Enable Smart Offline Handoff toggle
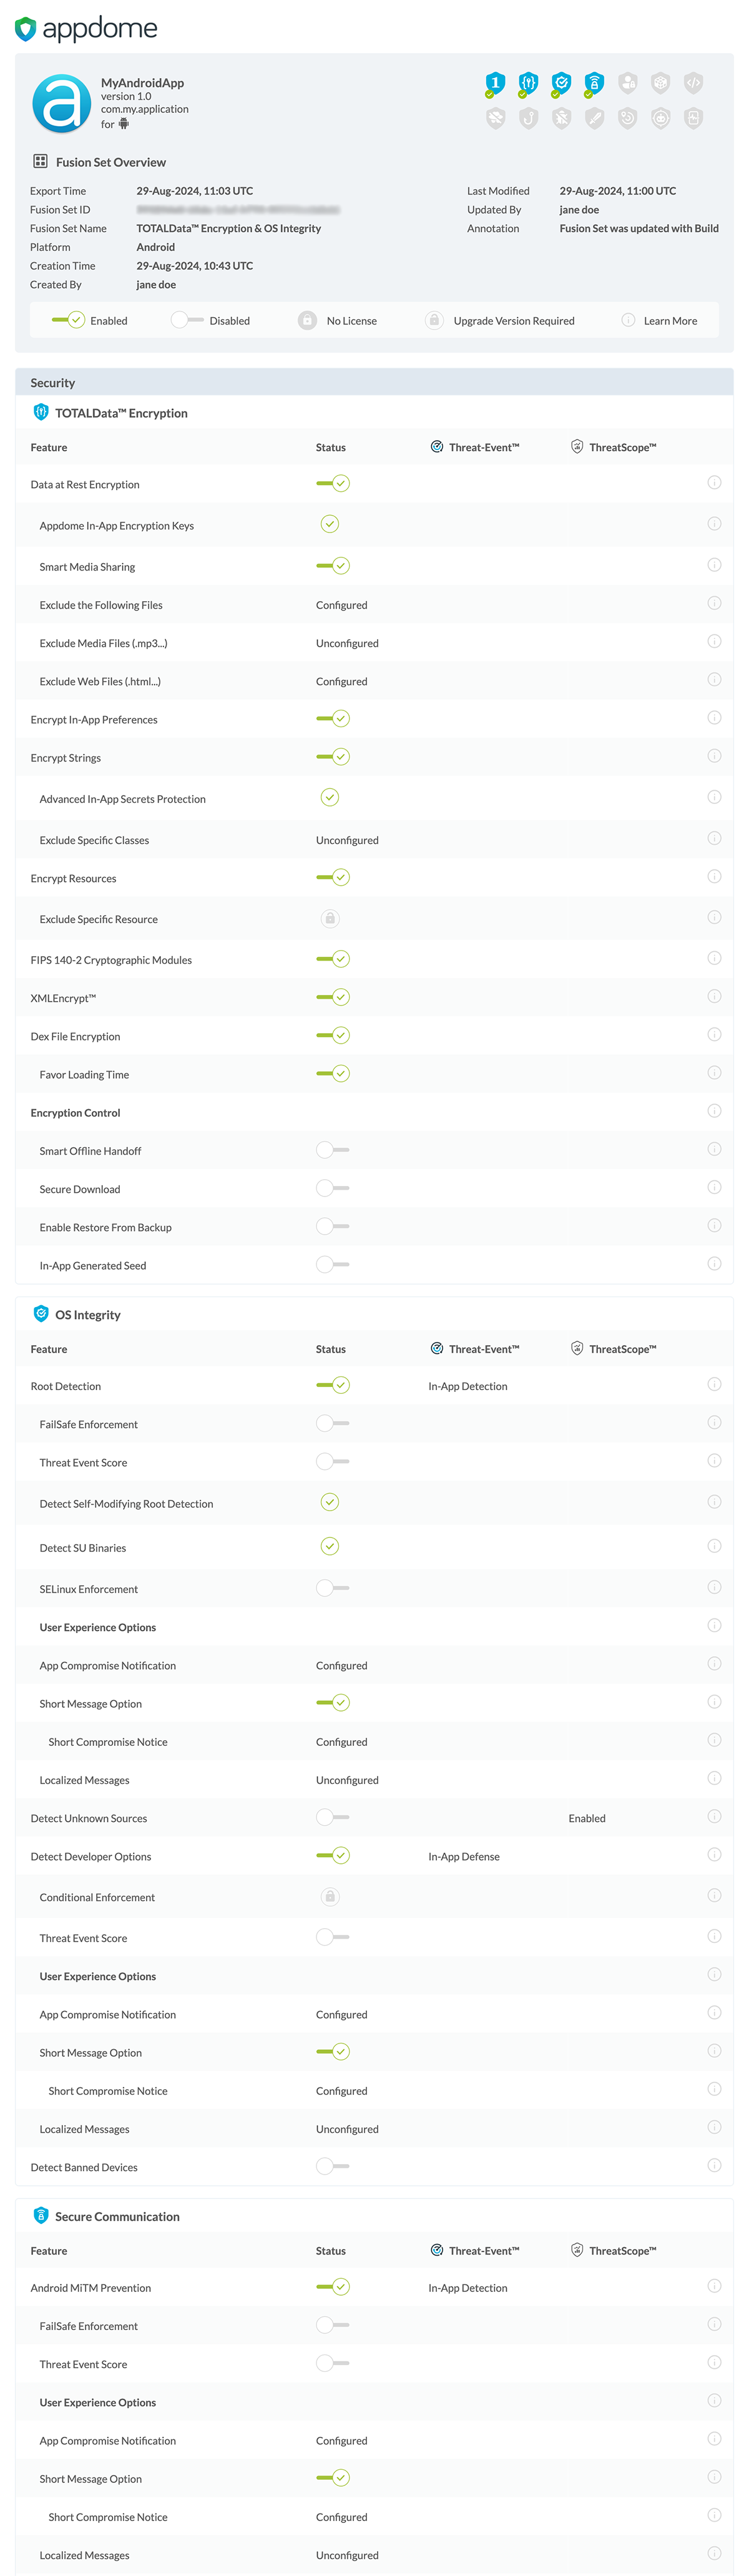The height and width of the screenshot is (2576, 749). point(332,1150)
